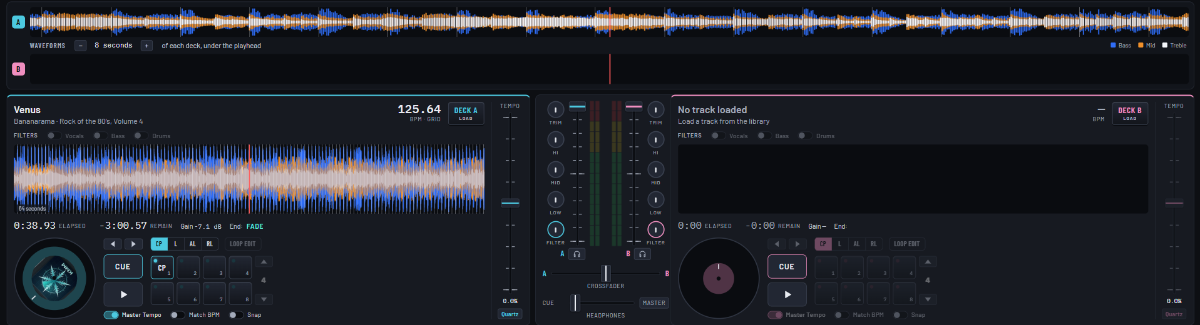1200x325 pixels.
Task: Enable Deck A Drums filter
Action: tap(141, 136)
